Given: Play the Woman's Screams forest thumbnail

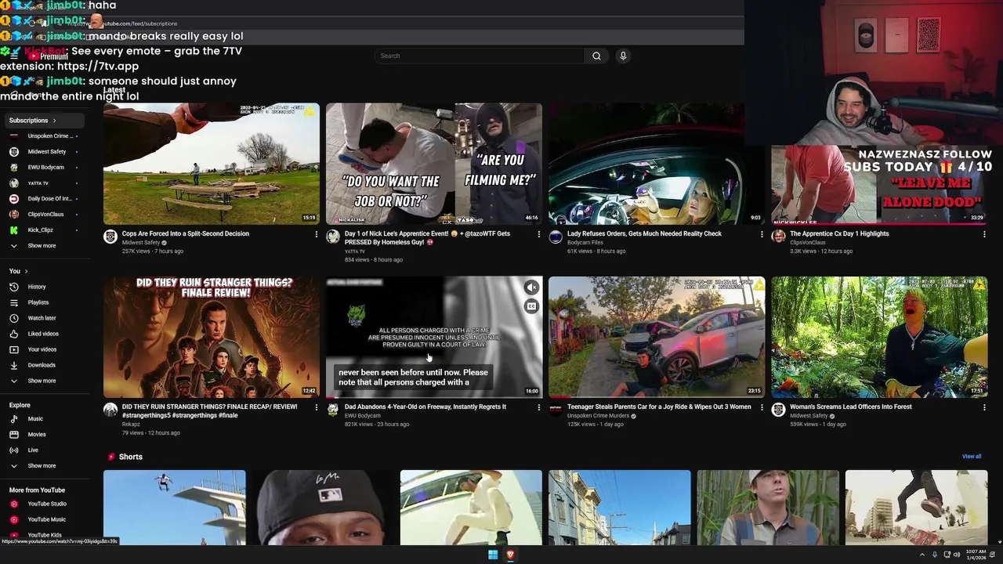Looking at the screenshot, I should [879, 337].
